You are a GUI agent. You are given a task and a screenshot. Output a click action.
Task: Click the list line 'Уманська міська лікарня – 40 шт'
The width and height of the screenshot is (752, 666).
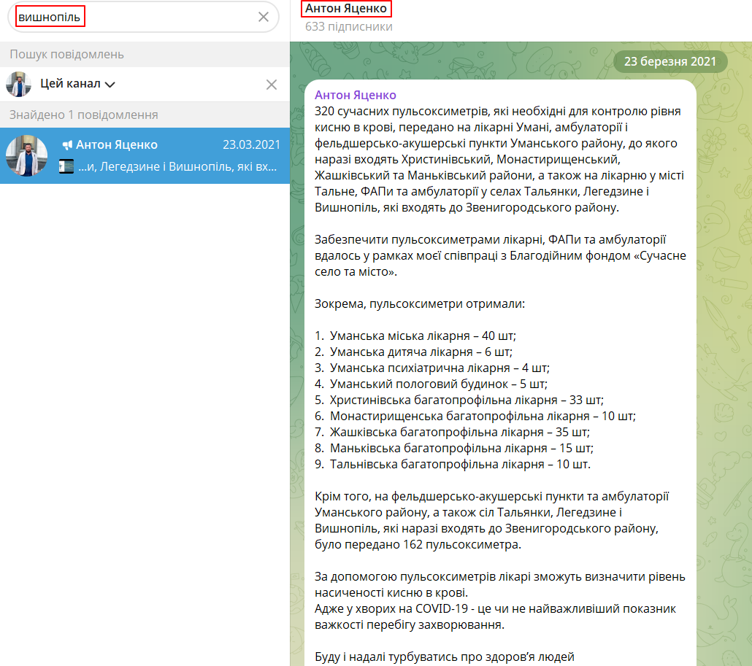coord(415,336)
